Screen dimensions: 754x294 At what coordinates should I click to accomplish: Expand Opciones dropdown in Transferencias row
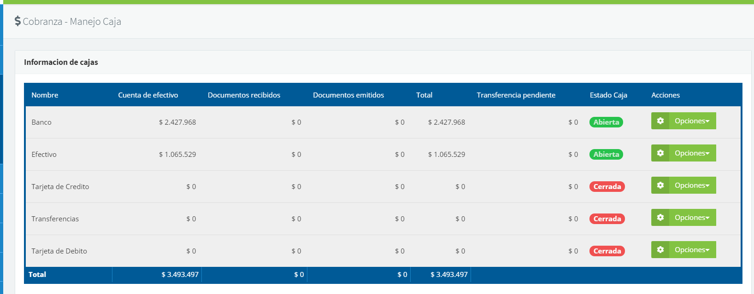[692, 218]
